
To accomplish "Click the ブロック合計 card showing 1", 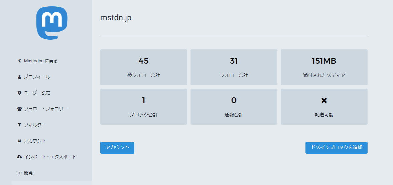I will tap(144, 107).
